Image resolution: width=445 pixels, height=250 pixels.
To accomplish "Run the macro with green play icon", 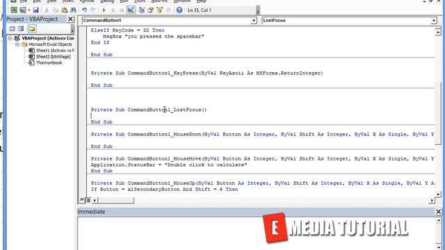I will tap(104, 10).
